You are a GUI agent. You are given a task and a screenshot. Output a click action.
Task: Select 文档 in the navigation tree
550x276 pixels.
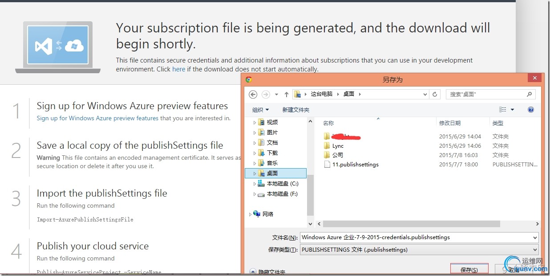[x=272, y=143]
